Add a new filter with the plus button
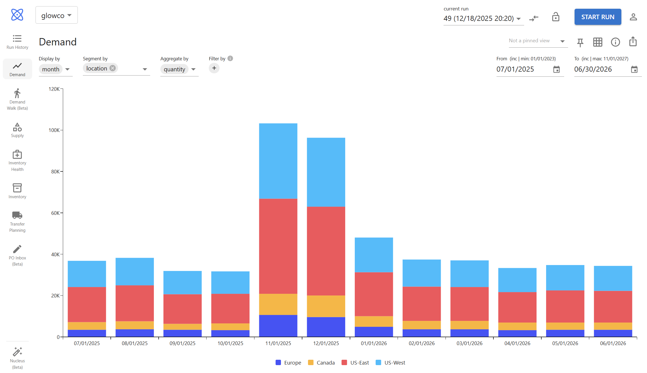Screen dimensions: 647x373 [214, 68]
